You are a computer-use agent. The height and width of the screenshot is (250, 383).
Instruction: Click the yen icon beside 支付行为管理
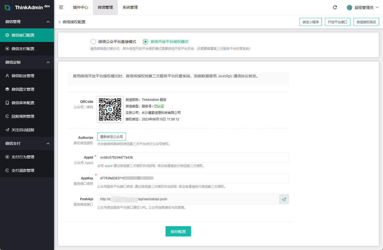click(x=7, y=157)
